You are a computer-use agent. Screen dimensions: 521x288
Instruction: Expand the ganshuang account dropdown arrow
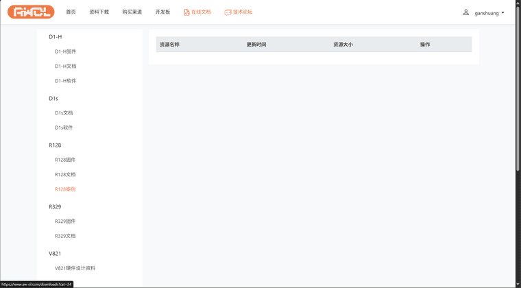pos(502,13)
